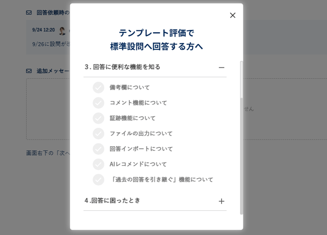Toggle the check circle beside 備考欄について
Screen dimensions: 327x235
pos(98,87)
